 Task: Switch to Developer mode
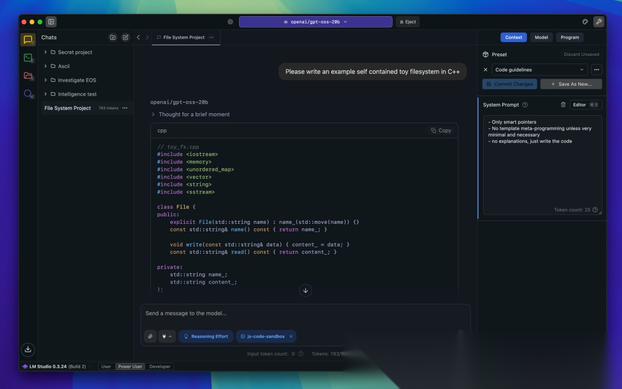[x=160, y=367]
